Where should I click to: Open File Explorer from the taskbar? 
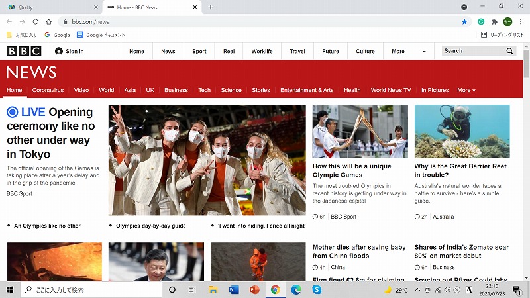213,290
